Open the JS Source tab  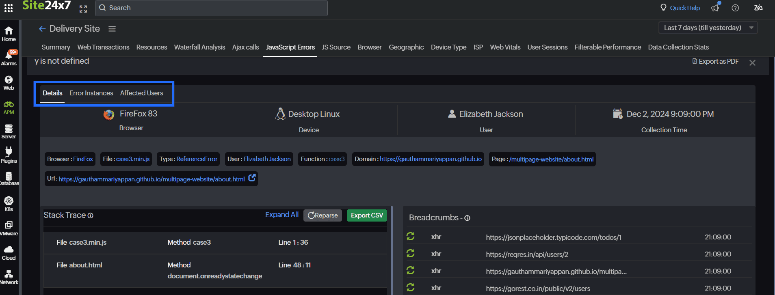click(336, 47)
